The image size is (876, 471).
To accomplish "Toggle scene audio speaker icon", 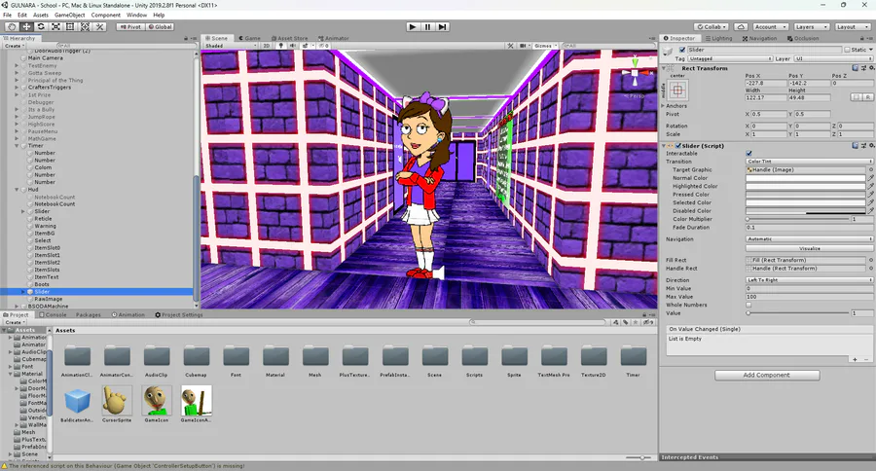I will click(x=293, y=46).
